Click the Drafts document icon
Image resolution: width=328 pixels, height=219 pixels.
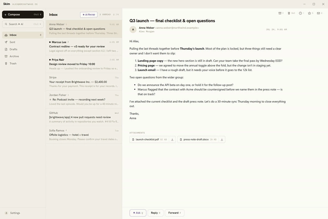(6, 49)
